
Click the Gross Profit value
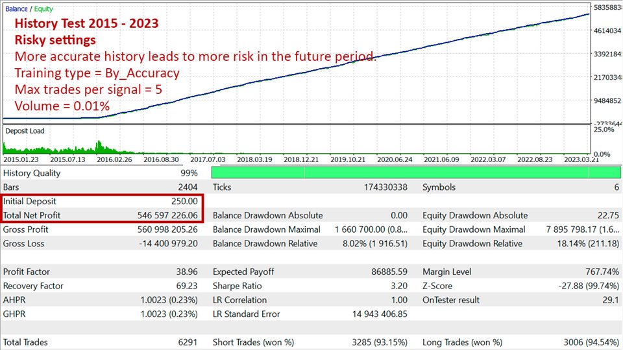click(x=167, y=229)
